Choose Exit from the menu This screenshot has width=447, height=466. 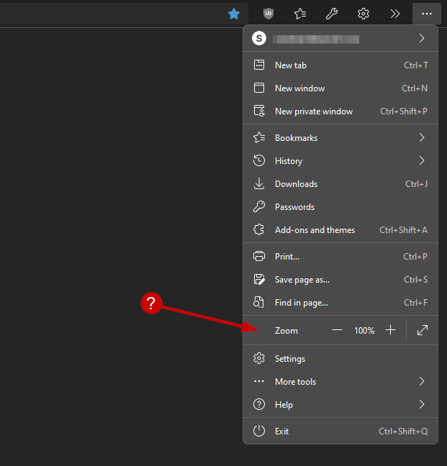tap(340, 431)
